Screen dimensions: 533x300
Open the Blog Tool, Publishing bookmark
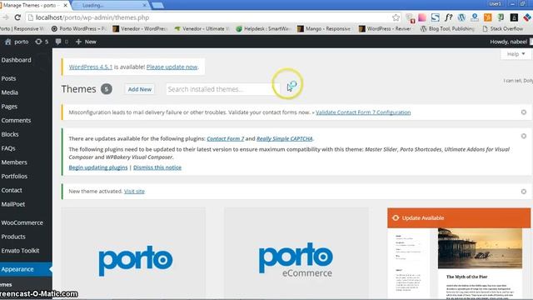tap(447, 29)
